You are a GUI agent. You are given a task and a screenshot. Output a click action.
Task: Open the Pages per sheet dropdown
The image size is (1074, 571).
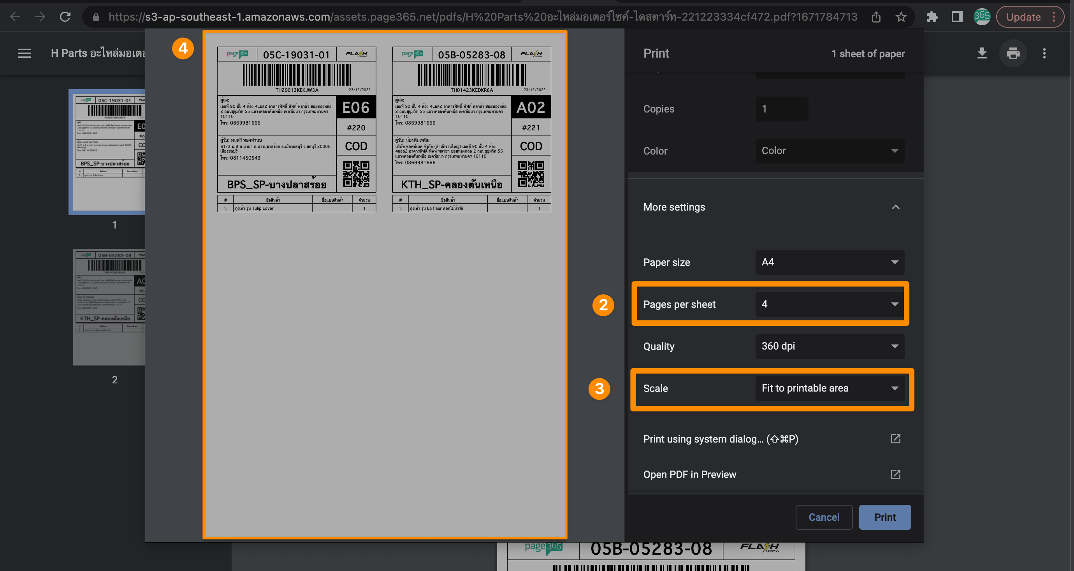[830, 304]
